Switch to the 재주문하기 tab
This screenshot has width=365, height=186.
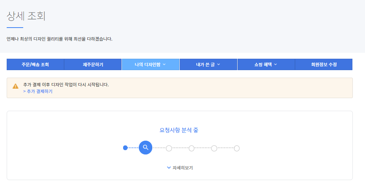pyautogui.click(x=93, y=64)
